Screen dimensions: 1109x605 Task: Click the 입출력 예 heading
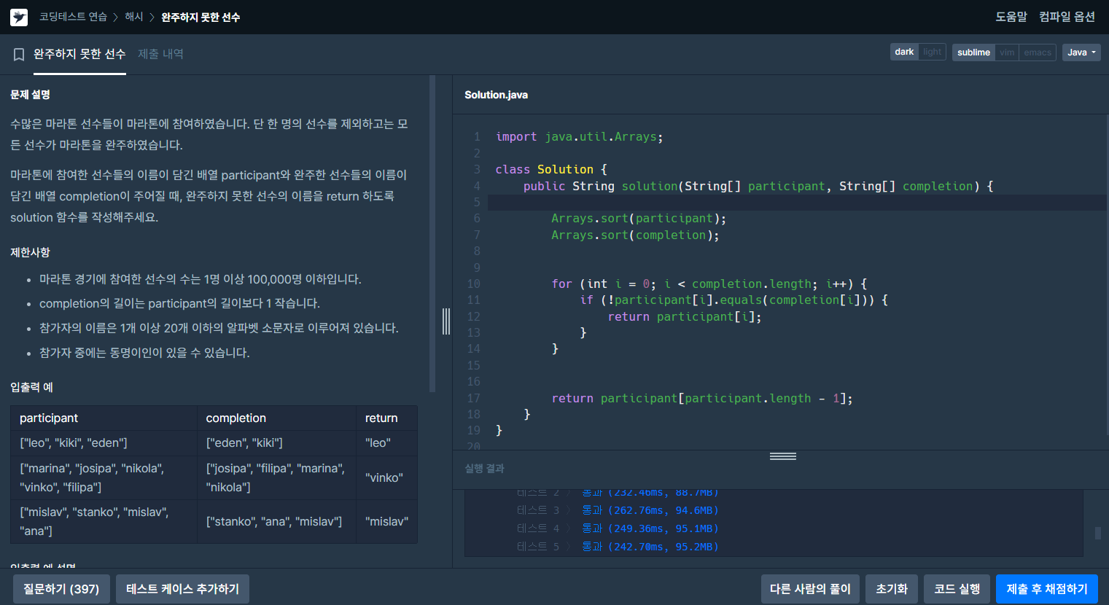coord(31,387)
